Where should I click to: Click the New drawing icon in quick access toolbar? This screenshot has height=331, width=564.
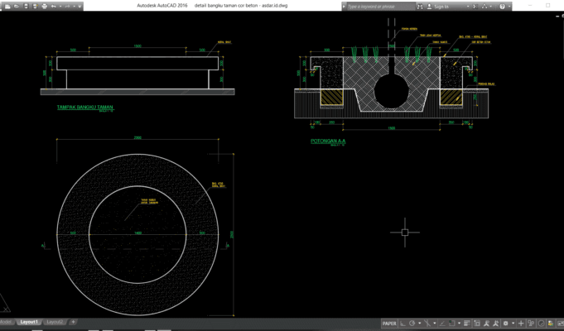click(7, 6)
